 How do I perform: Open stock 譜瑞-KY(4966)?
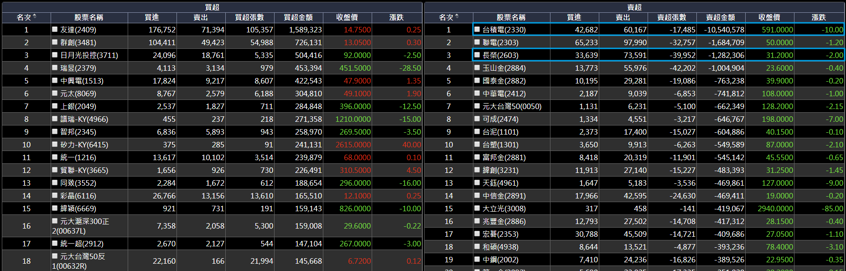[x=84, y=119]
